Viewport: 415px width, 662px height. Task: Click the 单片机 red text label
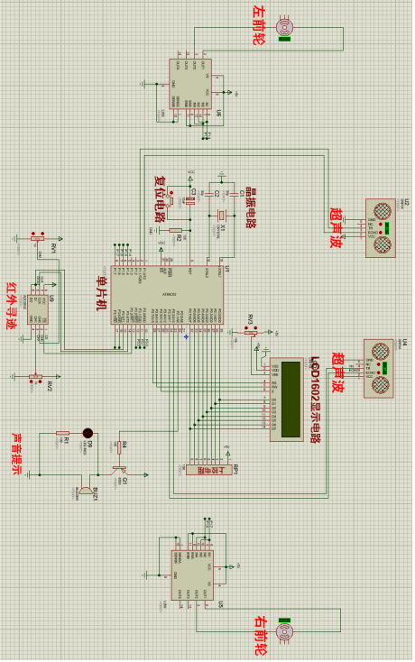tap(102, 294)
